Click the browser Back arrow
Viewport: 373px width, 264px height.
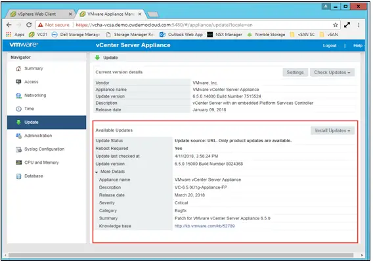pos(9,25)
